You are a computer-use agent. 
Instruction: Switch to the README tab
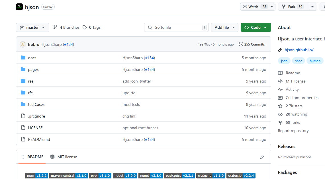click(32, 157)
